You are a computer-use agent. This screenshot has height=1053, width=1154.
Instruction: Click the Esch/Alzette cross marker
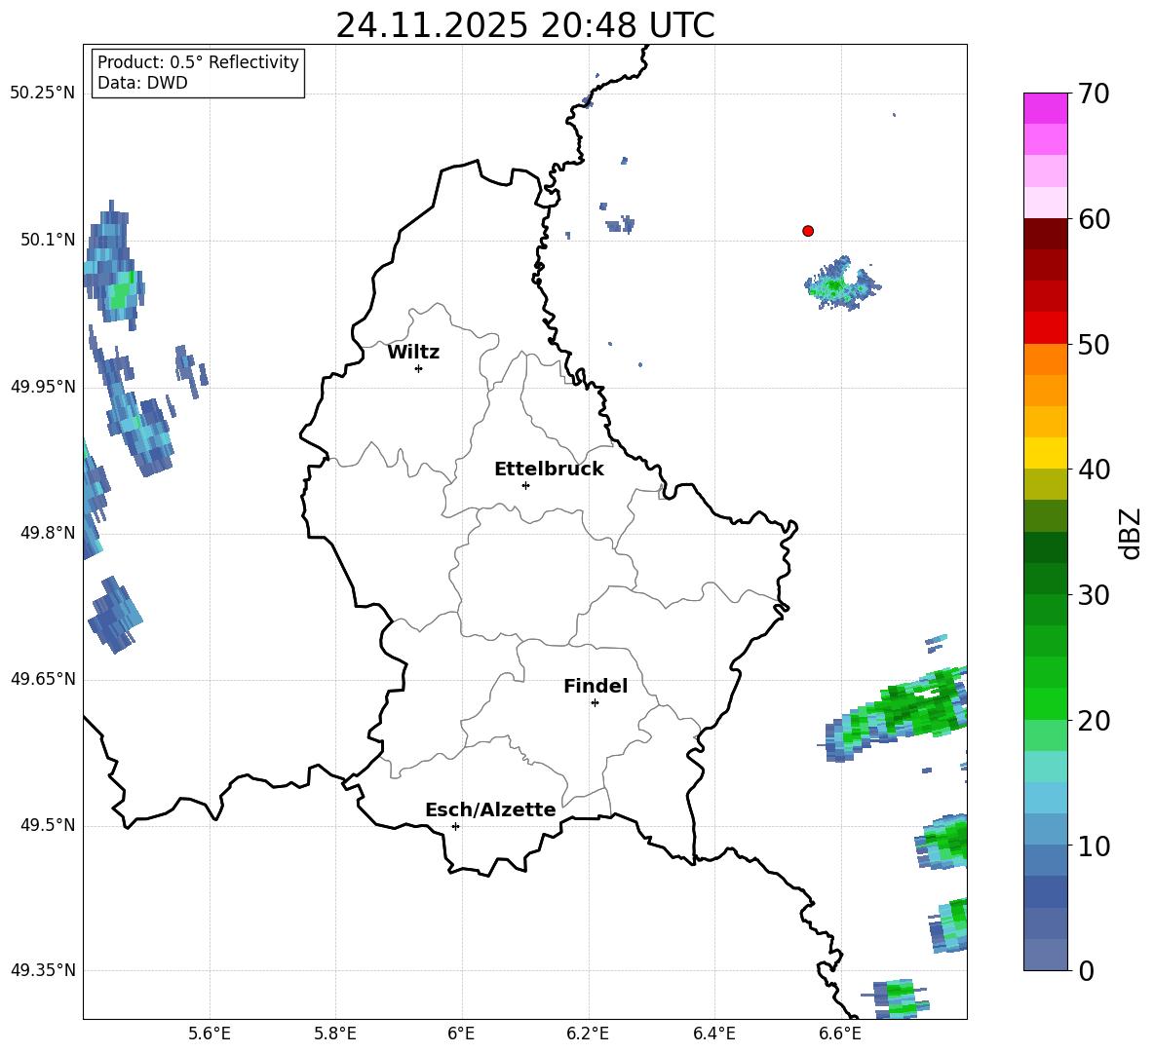(455, 826)
